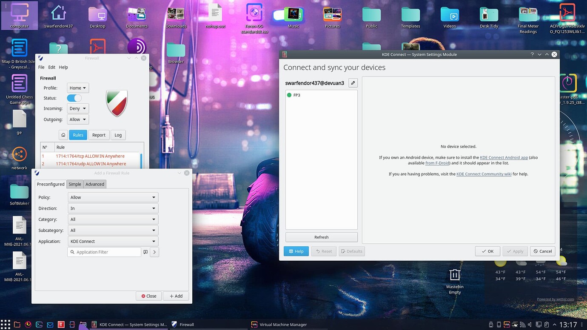Open the Edit menu in the Firewall window
This screenshot has width=587, height=330.
point(51,67)
